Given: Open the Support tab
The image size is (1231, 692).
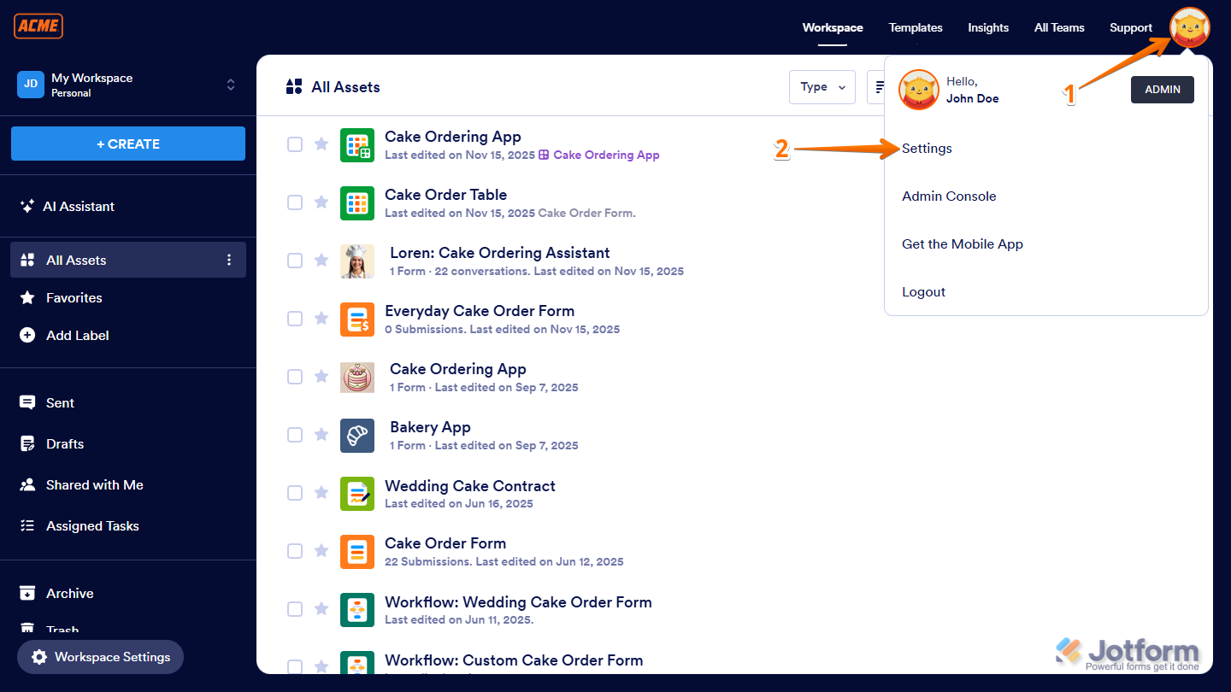Looking at the screenshot, I should click(x=1131, y=27).
